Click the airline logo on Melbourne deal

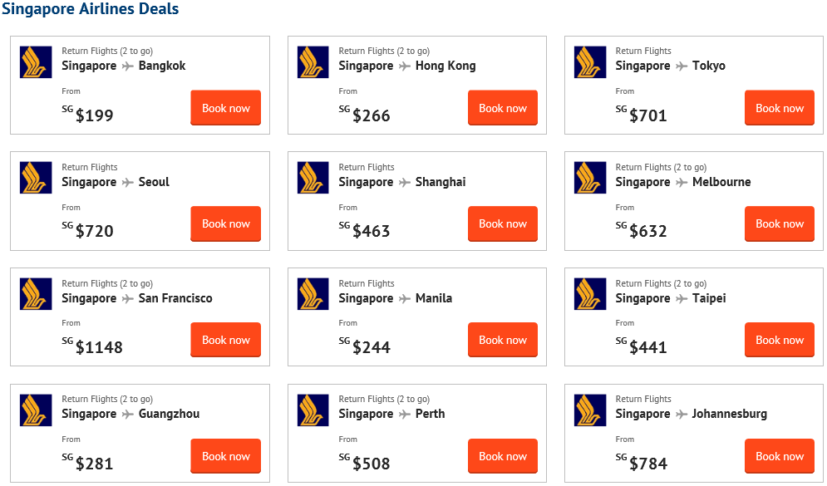590,178
